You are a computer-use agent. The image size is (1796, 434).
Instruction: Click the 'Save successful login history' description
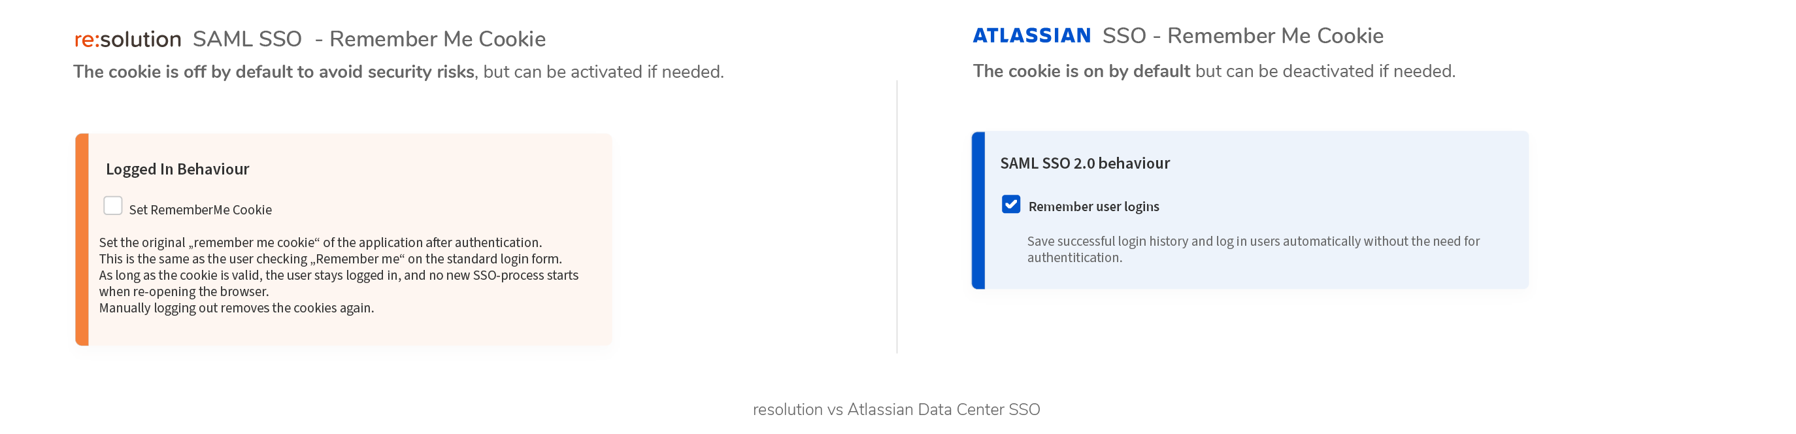pos(1254,249)
